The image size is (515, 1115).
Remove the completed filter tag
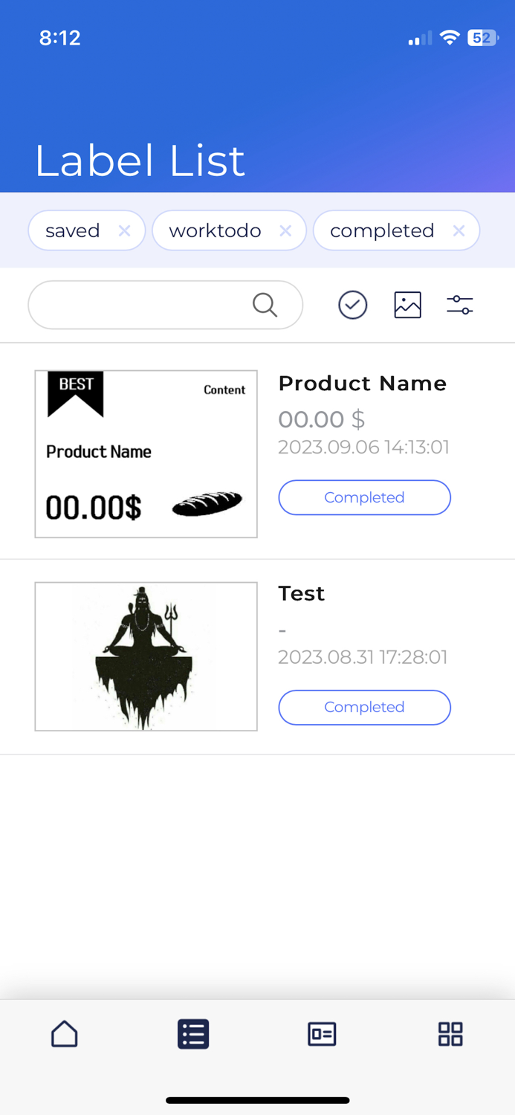[459, 230]
